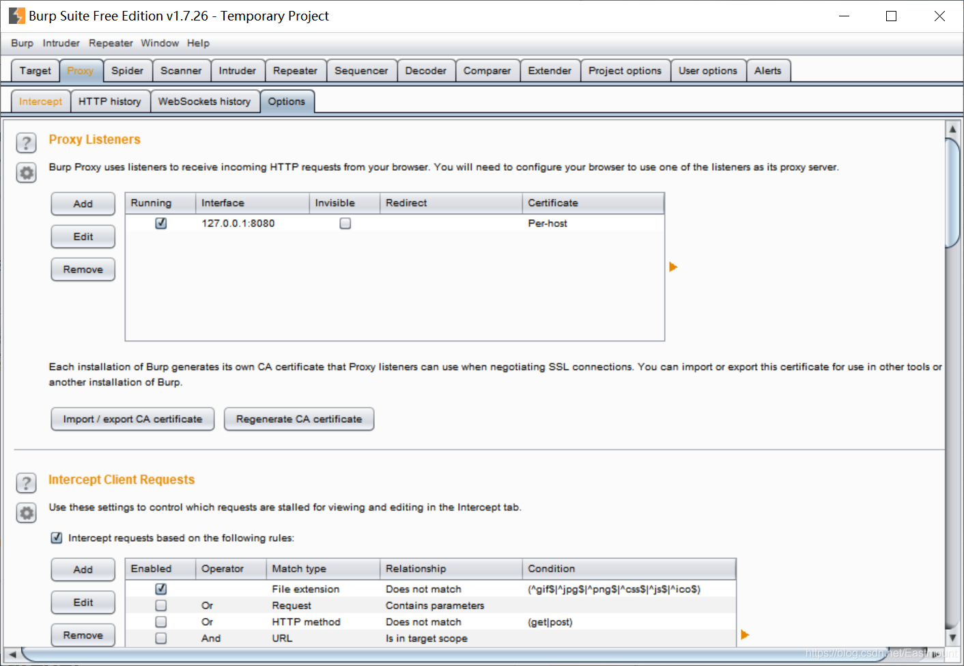The height and width of the screenshot is (666, 964).
Task: Edit the selected intercept rule
Action: click(83, 602)
